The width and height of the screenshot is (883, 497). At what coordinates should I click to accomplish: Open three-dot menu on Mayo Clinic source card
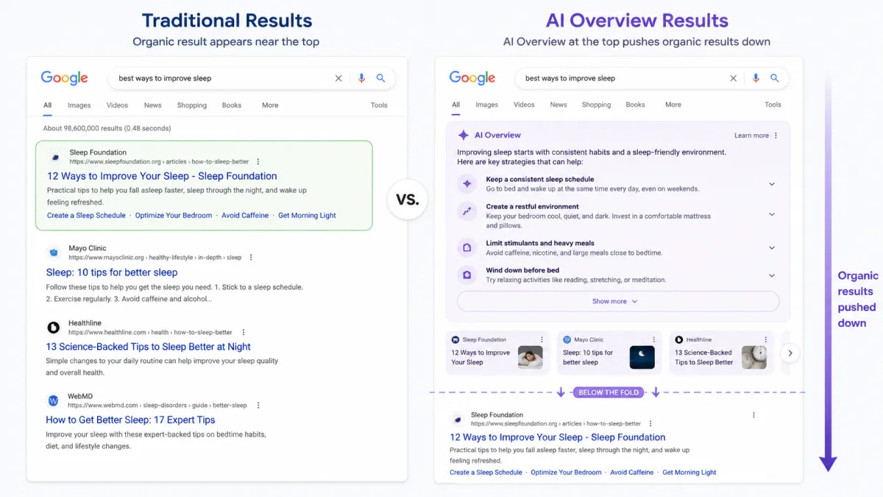(x=653, y=340)
